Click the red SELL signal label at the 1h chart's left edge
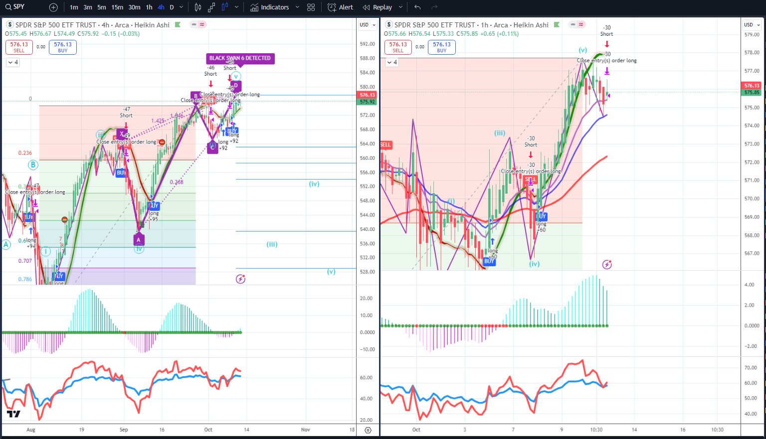 (x=386, y=145)
